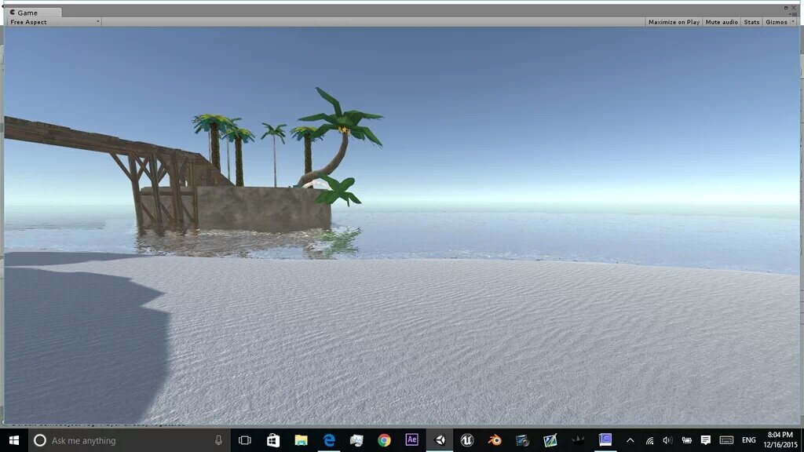Open Blender from the taskbar
Screen dimensions: 804x452
(495, 440)
